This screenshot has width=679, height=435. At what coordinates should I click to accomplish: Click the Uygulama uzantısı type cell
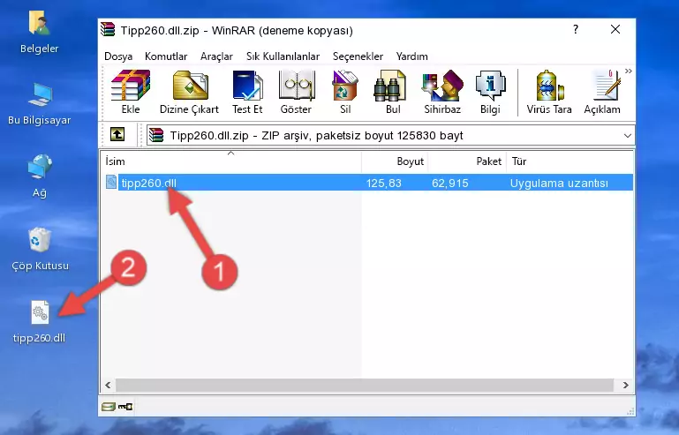point(559,184)
